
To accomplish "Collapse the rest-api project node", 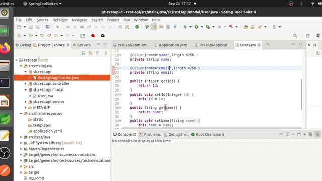I will click(x=16, y=60).
